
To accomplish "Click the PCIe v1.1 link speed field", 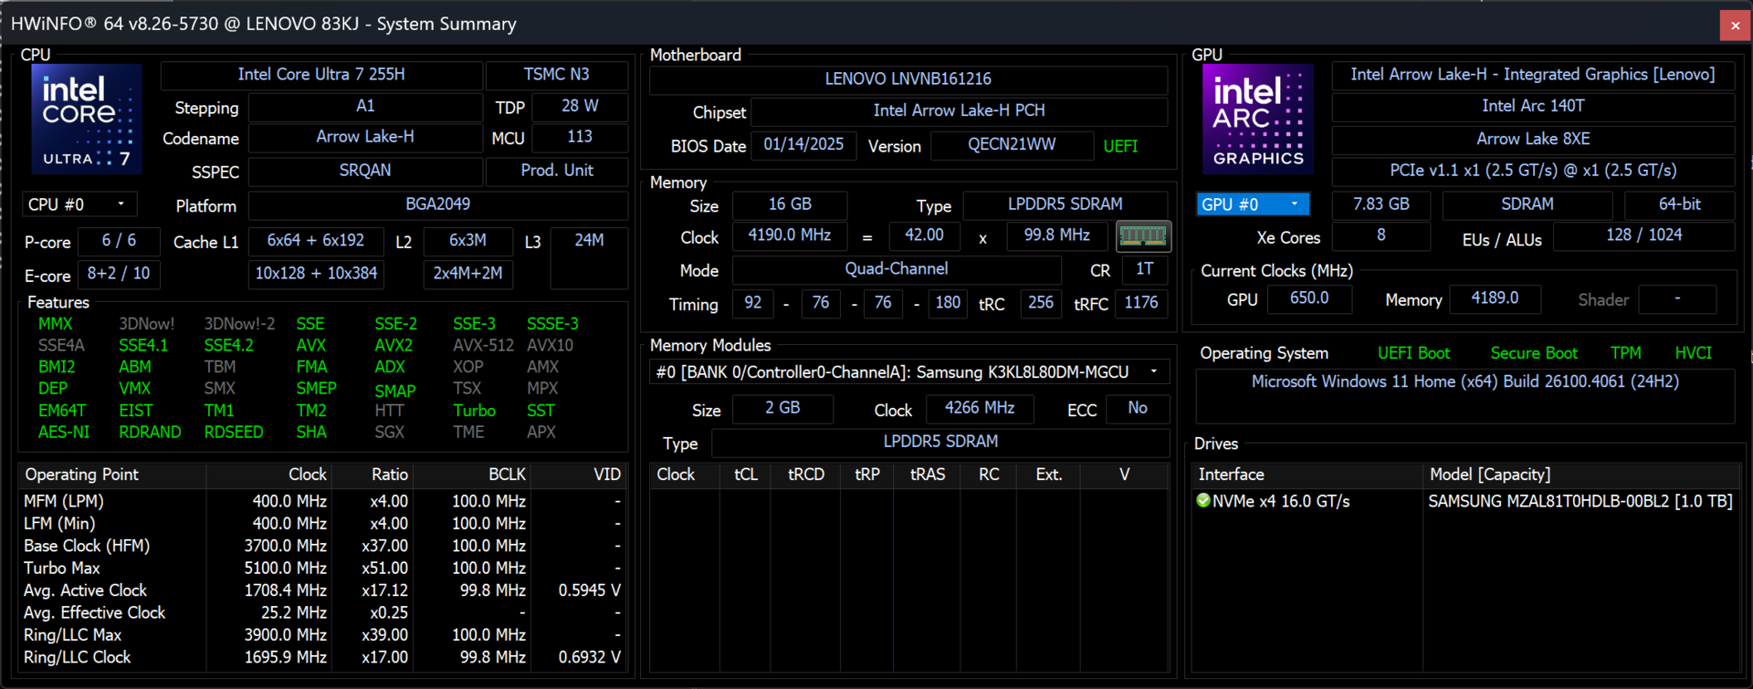I will tap(1533, 172).
